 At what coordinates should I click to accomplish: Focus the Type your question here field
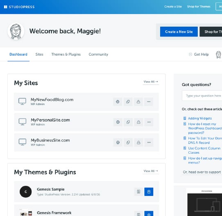pos(202,96)
